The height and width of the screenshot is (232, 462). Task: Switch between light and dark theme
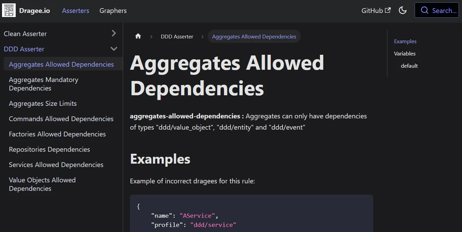[x=403, y=10]
